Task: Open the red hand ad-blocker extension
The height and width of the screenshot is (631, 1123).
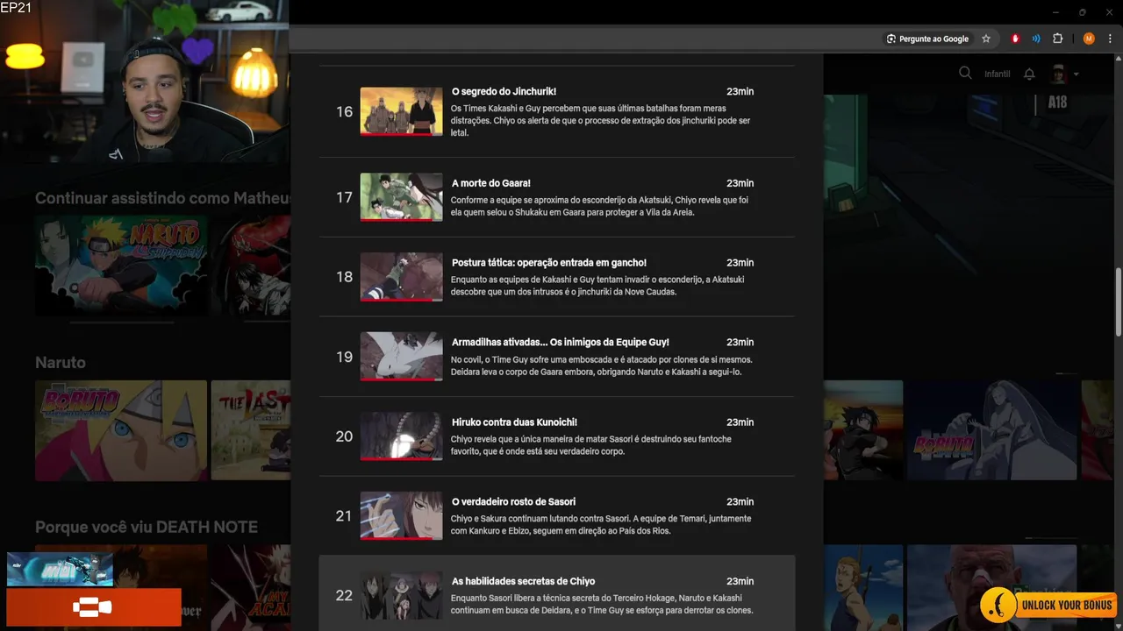Action: coord(1015,39)
